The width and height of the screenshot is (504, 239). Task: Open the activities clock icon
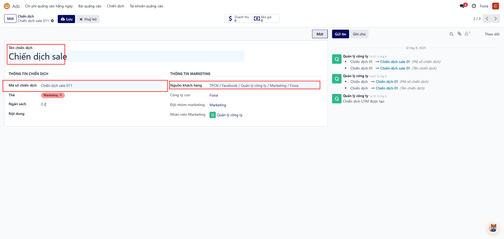(474, 6)
